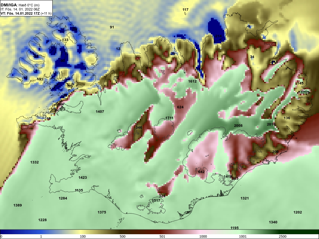319x239 pixels.
Task: Click the map value 1612
Action: point(192,81)
